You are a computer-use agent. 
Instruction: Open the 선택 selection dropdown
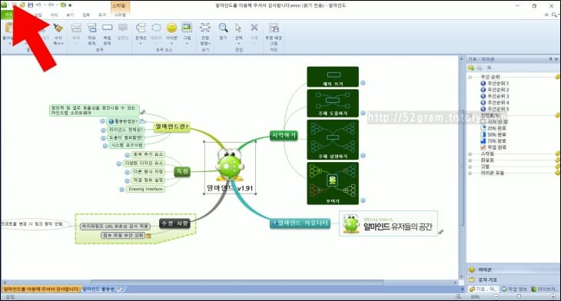pos(239,44)
